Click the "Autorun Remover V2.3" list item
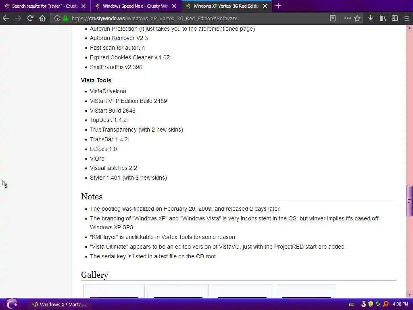This screenshot has height=310, width=413. click(119, 38)
